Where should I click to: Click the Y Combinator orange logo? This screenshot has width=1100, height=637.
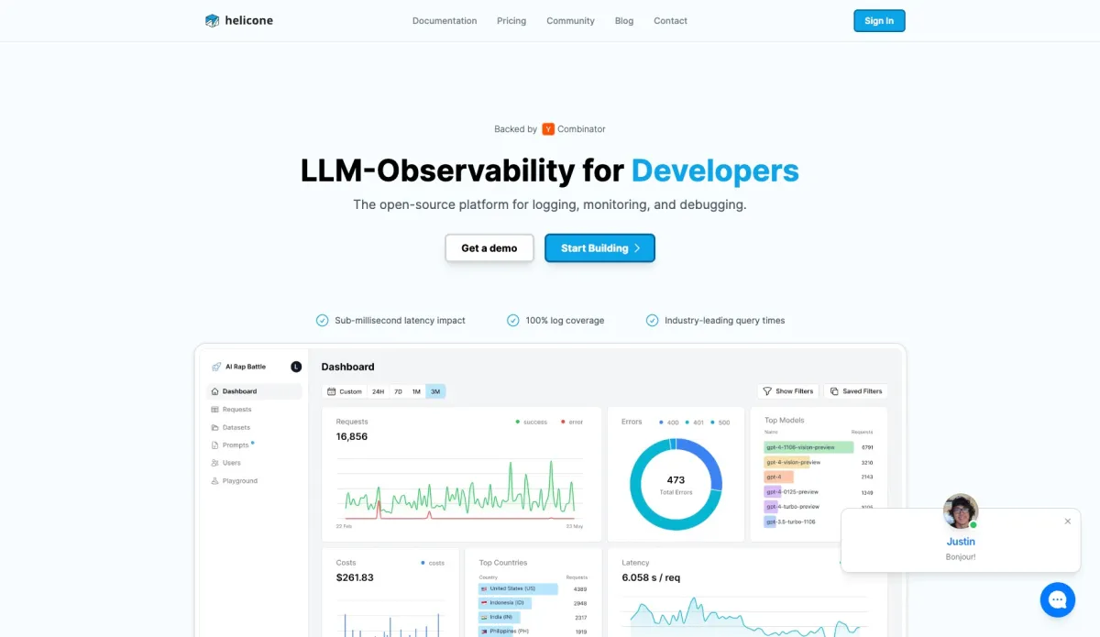548,129
